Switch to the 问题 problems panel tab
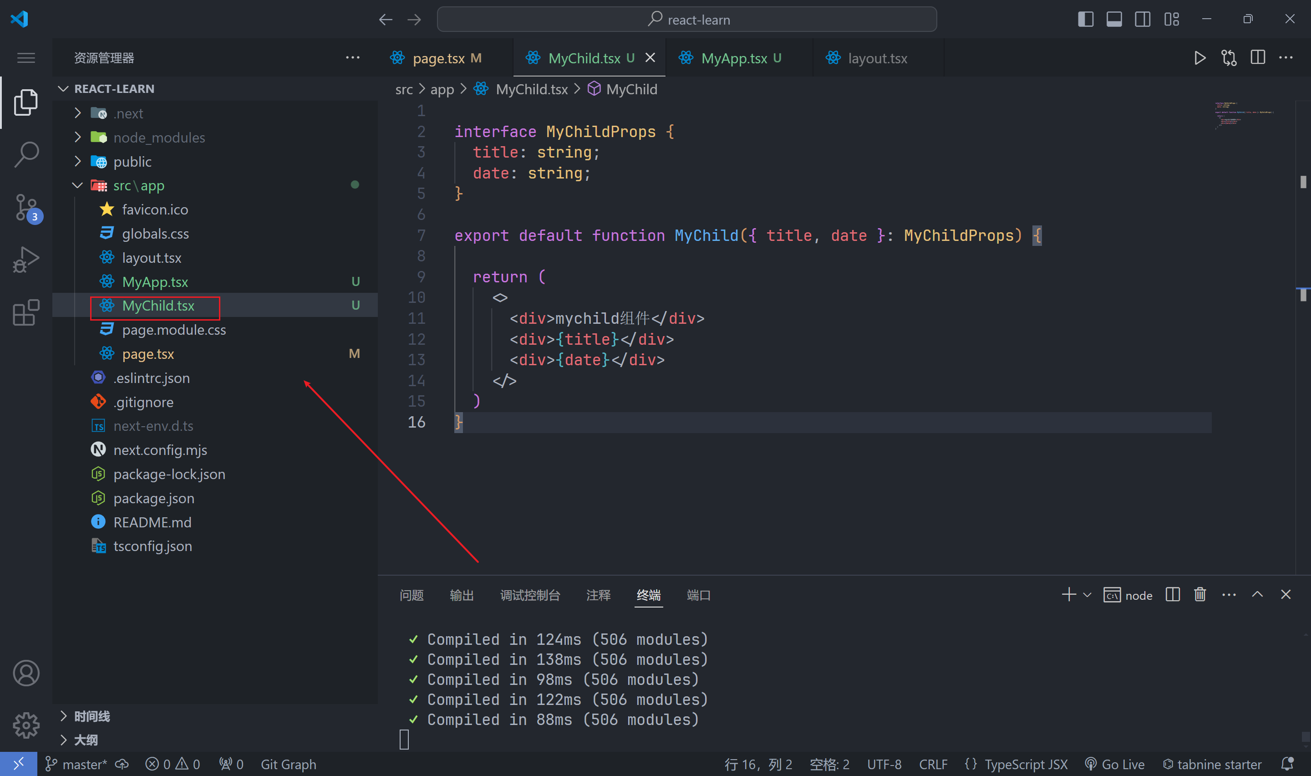This screenshot has height=776, width=1311. coord(411,595)
